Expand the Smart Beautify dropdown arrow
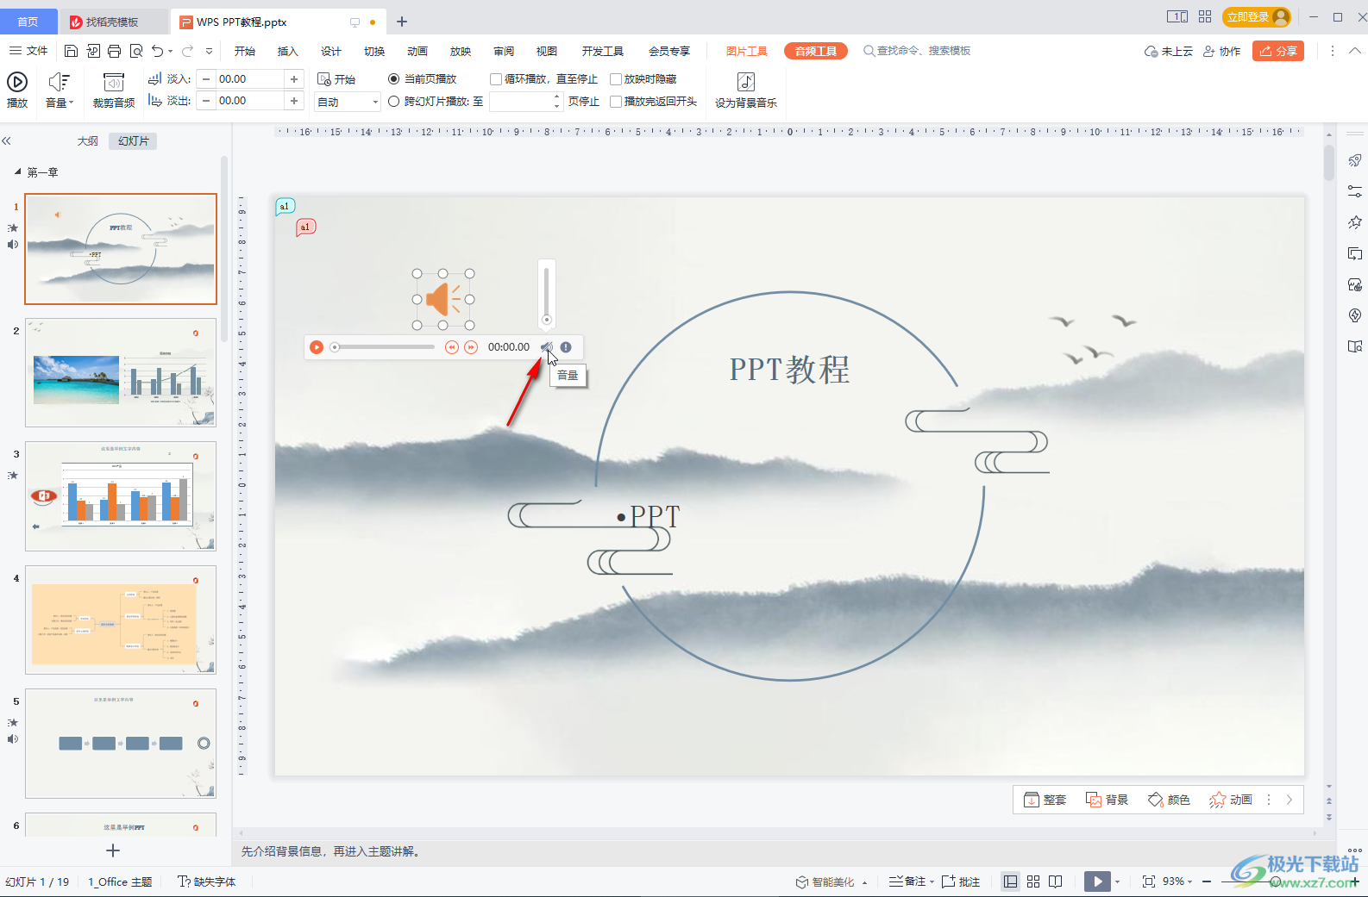Screen dimensions: 1368x897 click(x=864, y=882)
